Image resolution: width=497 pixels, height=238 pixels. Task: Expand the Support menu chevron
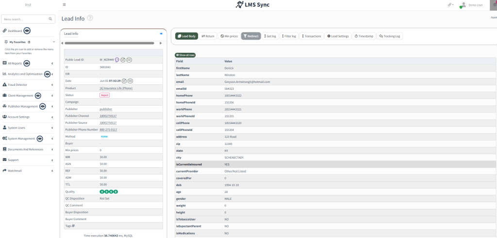click(52, 160)
